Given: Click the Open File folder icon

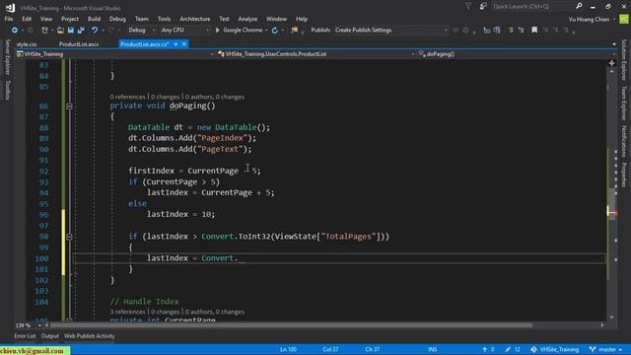Looking at the screenshot, I should (x=60, y=31).
